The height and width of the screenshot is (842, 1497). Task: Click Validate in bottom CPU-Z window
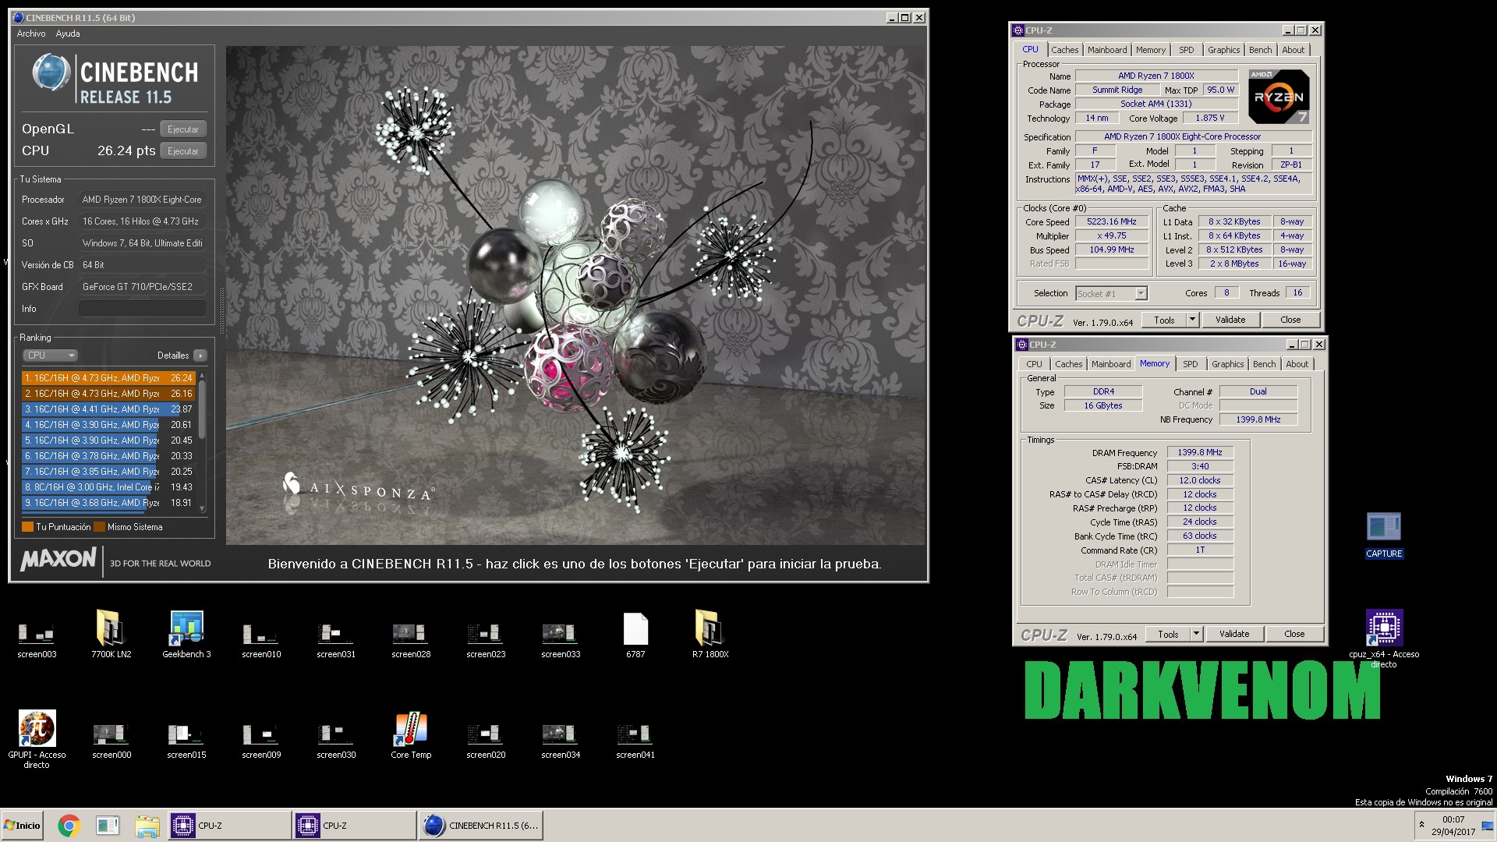1234,634
